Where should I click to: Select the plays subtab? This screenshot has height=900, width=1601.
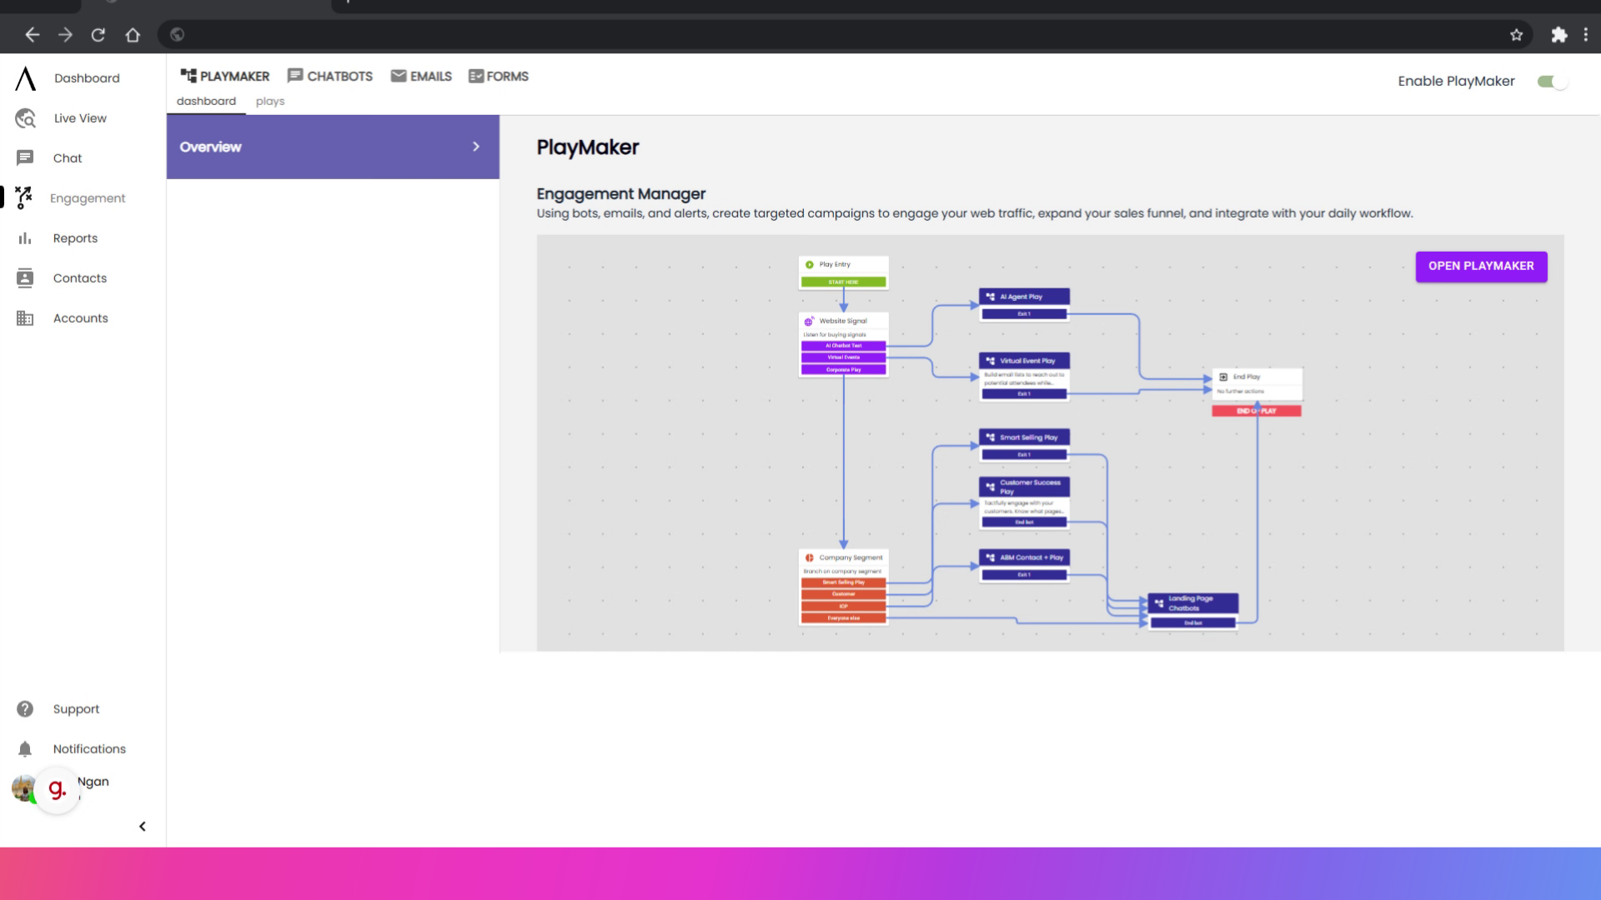[x=270, y=101]
